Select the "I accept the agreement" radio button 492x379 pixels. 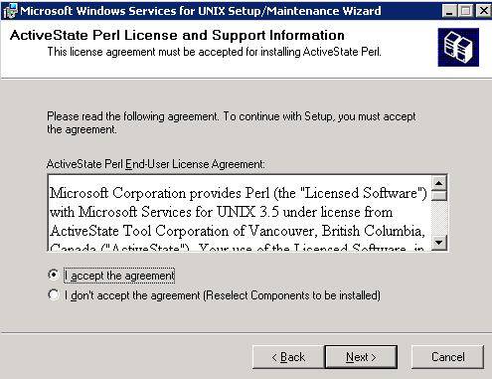pyautogui.click(x=54, y=275)
